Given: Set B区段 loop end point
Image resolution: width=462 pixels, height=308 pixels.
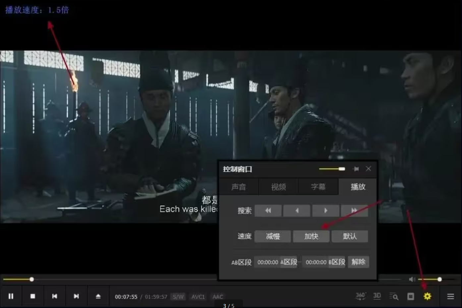Looking at the screenshot, I should pos(337,262).
